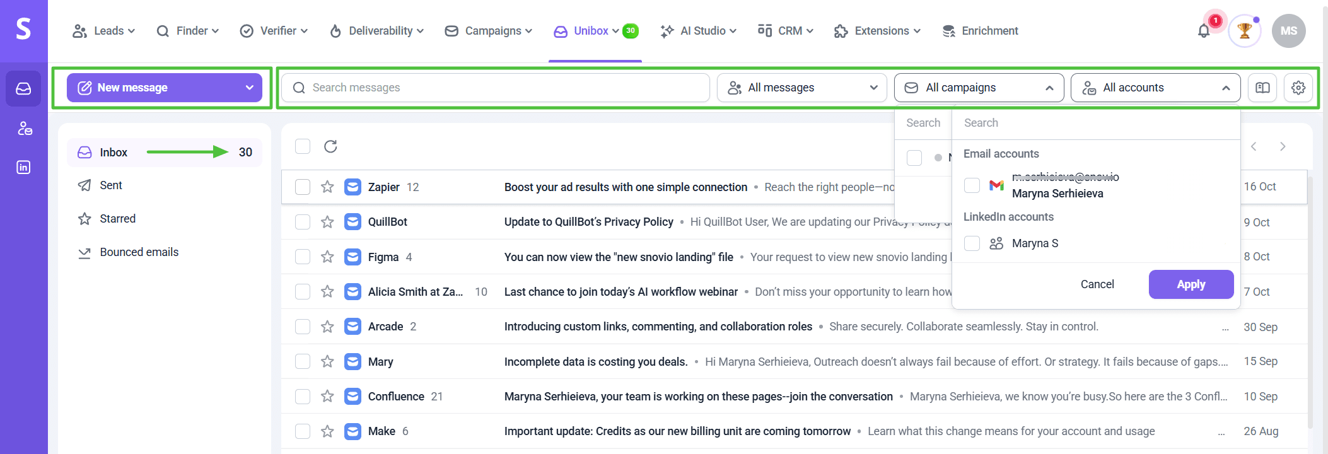
Task: Click the Snov.io logo icon
Action: [23, 29]
